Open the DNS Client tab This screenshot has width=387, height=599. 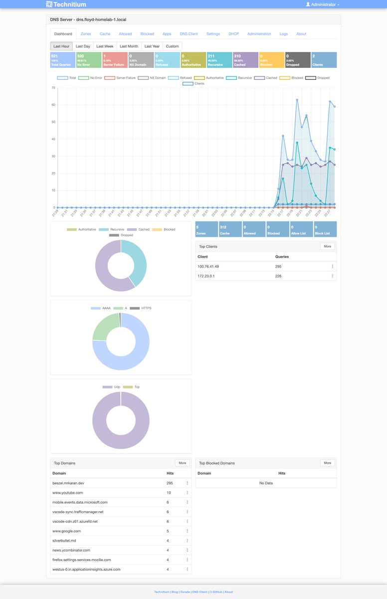click(x=189, y=34)
